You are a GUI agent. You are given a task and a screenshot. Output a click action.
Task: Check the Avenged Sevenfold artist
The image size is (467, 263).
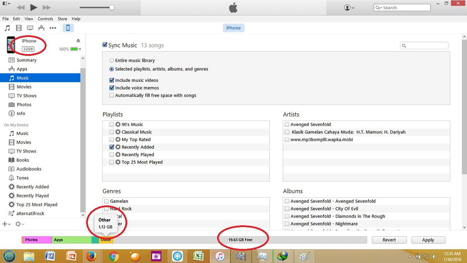(x=287, y=125)
